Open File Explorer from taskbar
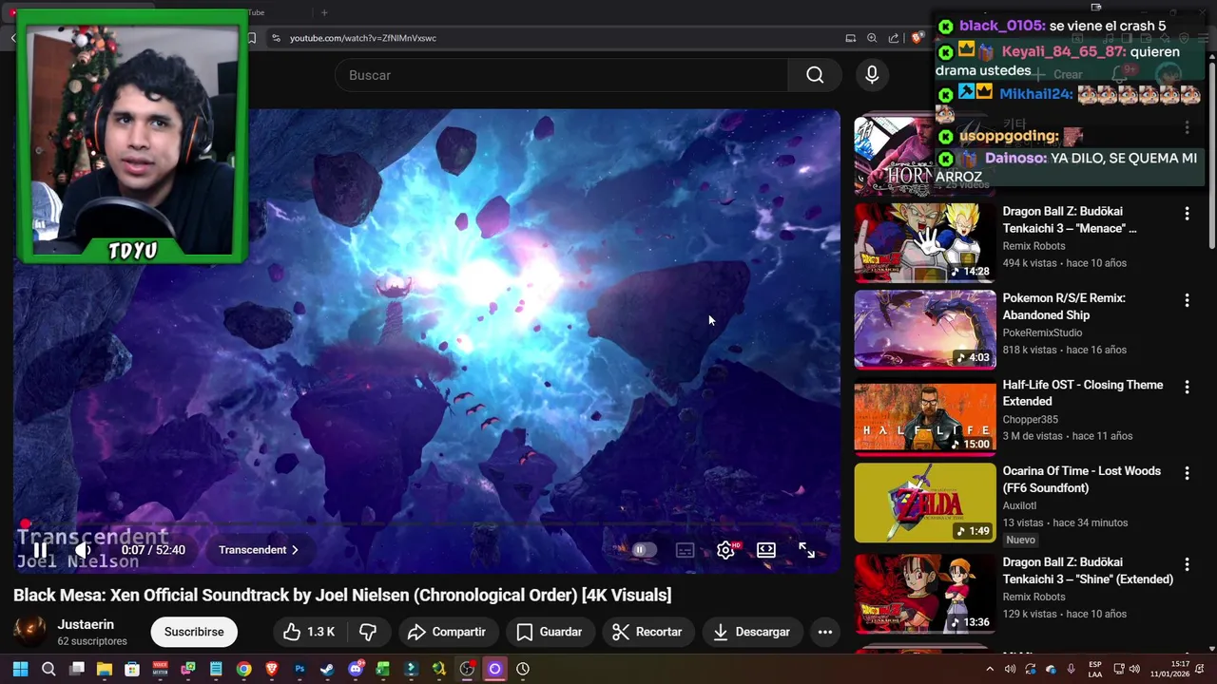This screenshot has height=684, width=1217. point(105,669)
